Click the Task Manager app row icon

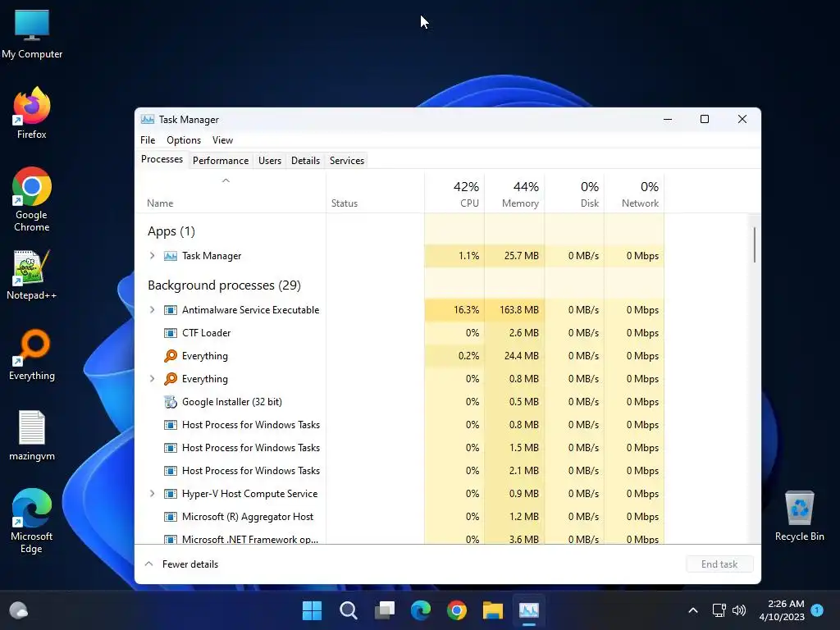[x=171, y=256]
